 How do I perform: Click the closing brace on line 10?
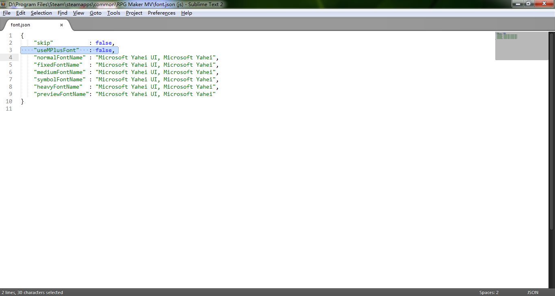pyautogui.click(x=22, y=101)
